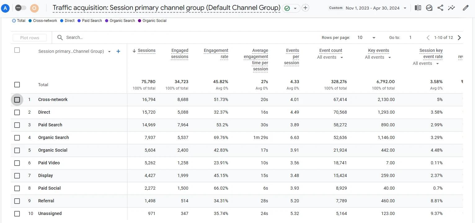
Task: Open the Insights icon in toolbar
Action: [x=429, y=8]
